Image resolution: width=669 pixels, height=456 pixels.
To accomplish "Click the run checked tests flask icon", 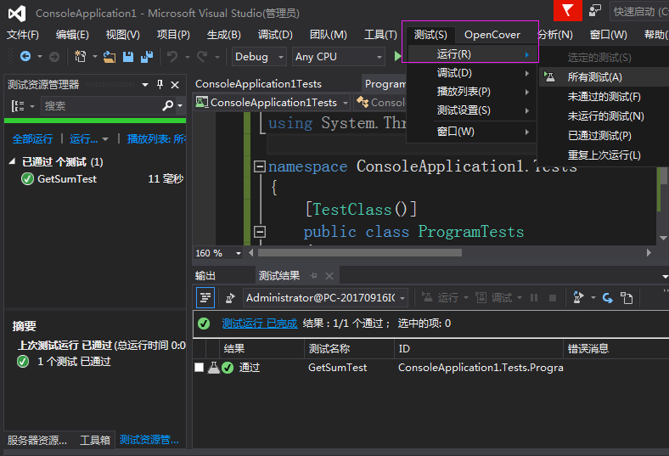I will tap(578, 297).
